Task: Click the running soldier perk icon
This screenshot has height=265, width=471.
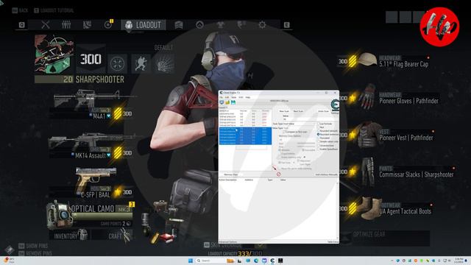Action: (141, 64)
